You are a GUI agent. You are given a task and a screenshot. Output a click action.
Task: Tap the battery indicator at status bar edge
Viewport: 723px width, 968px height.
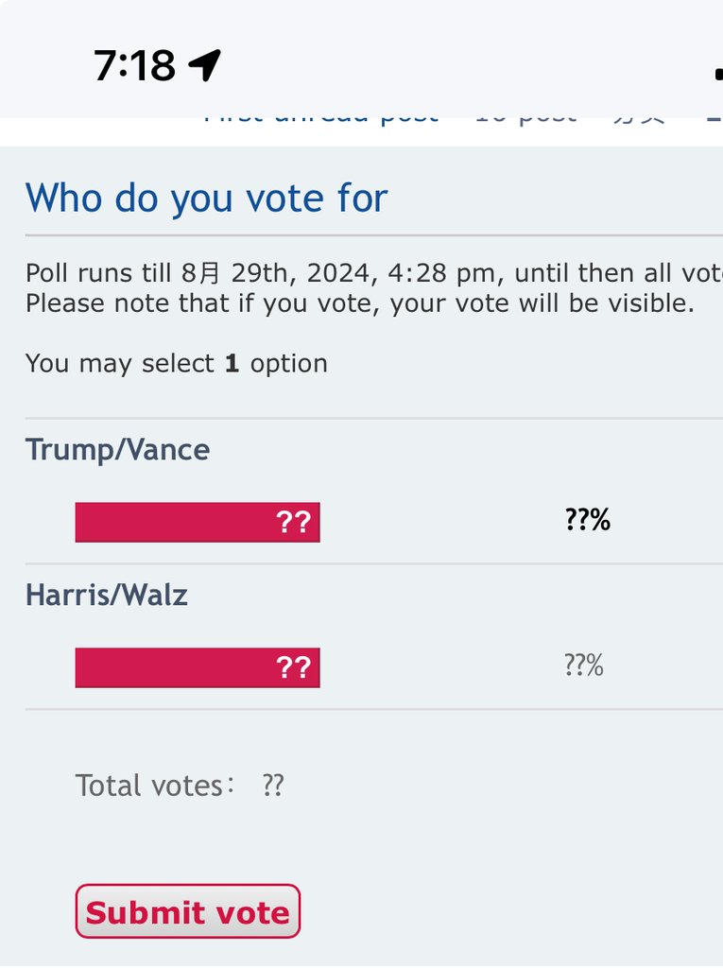click(718, 74)
